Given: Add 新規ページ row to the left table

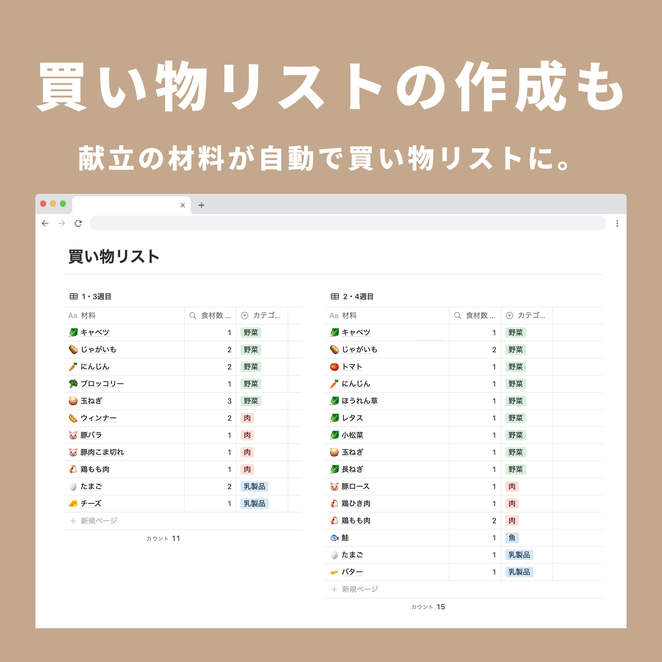Looking at the screenshot, I should (99, 521).
